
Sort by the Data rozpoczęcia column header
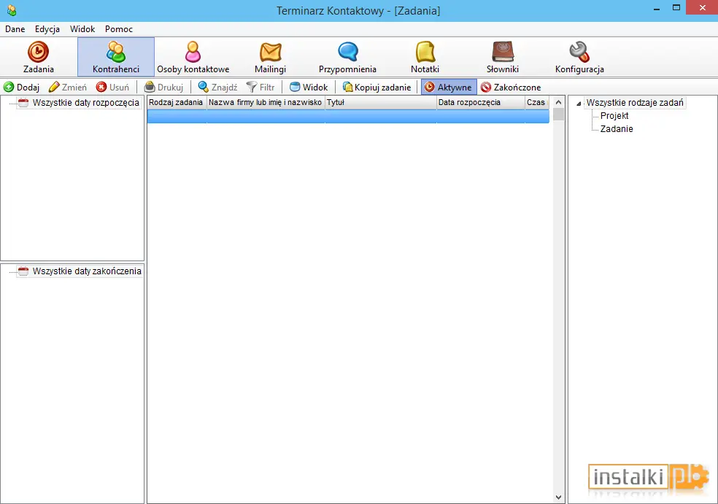pos(480,103)
